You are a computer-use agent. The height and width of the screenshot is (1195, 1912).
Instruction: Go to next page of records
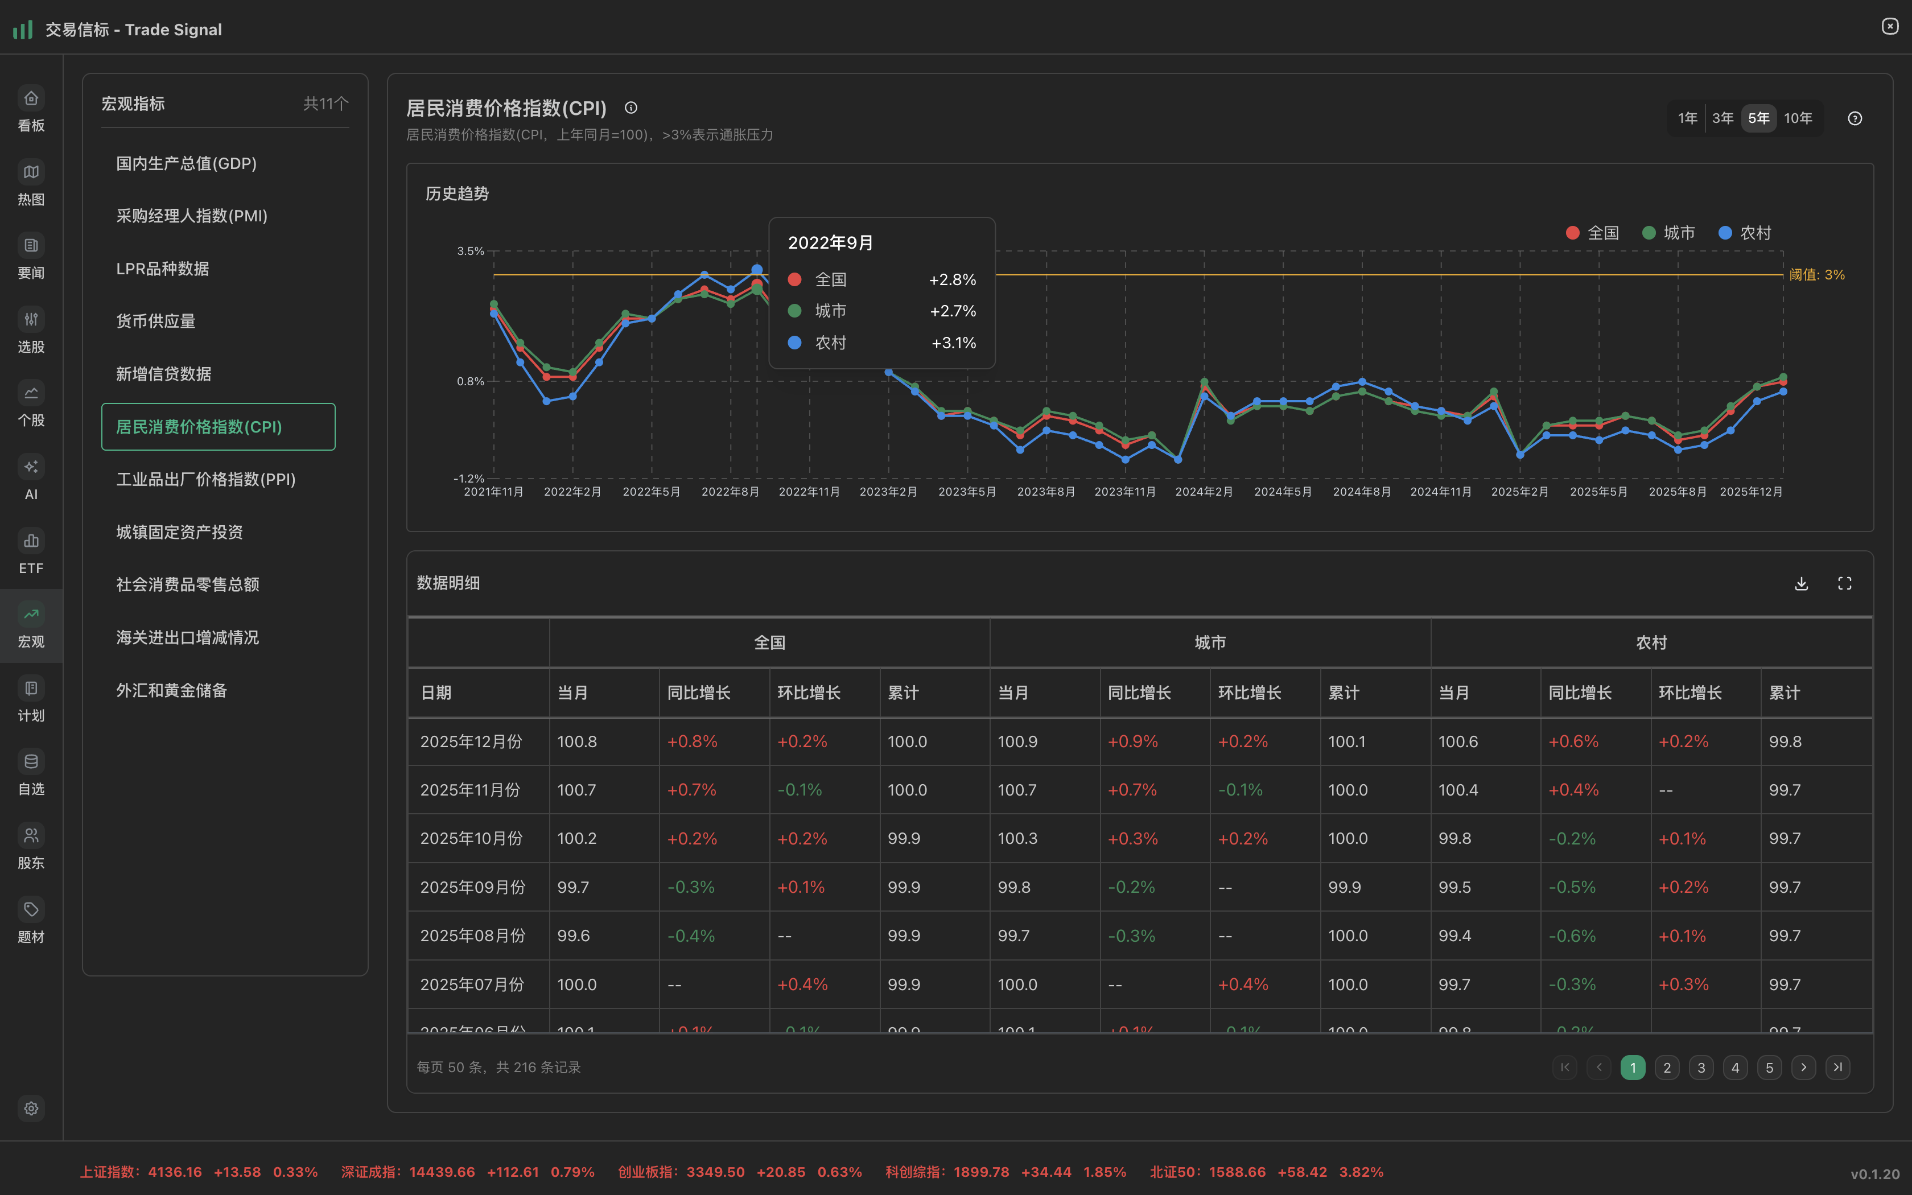1804,1067
